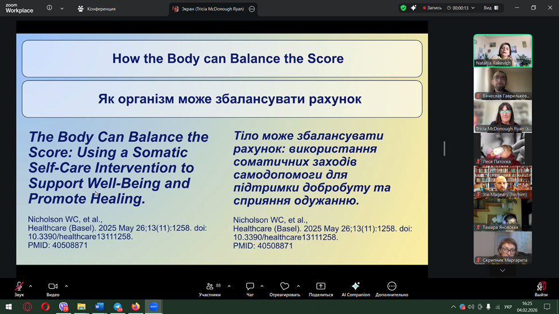Open the Чат chat panel
This screenshot has width=559, height=314.
[250, 286]
